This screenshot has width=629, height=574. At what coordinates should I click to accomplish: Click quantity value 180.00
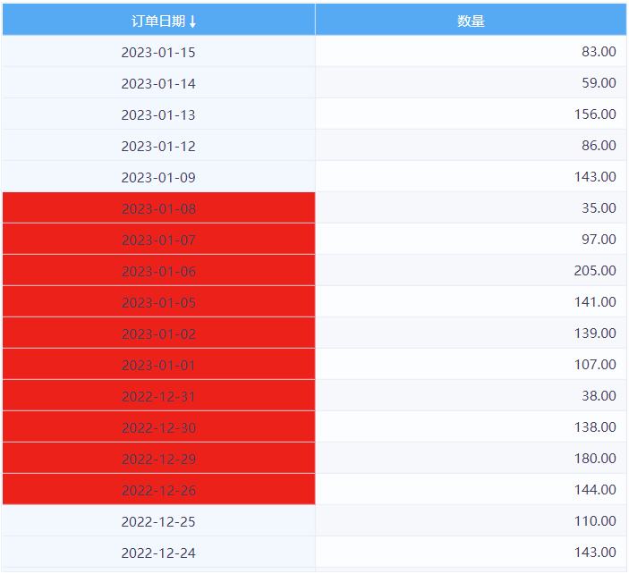point(595,458)
